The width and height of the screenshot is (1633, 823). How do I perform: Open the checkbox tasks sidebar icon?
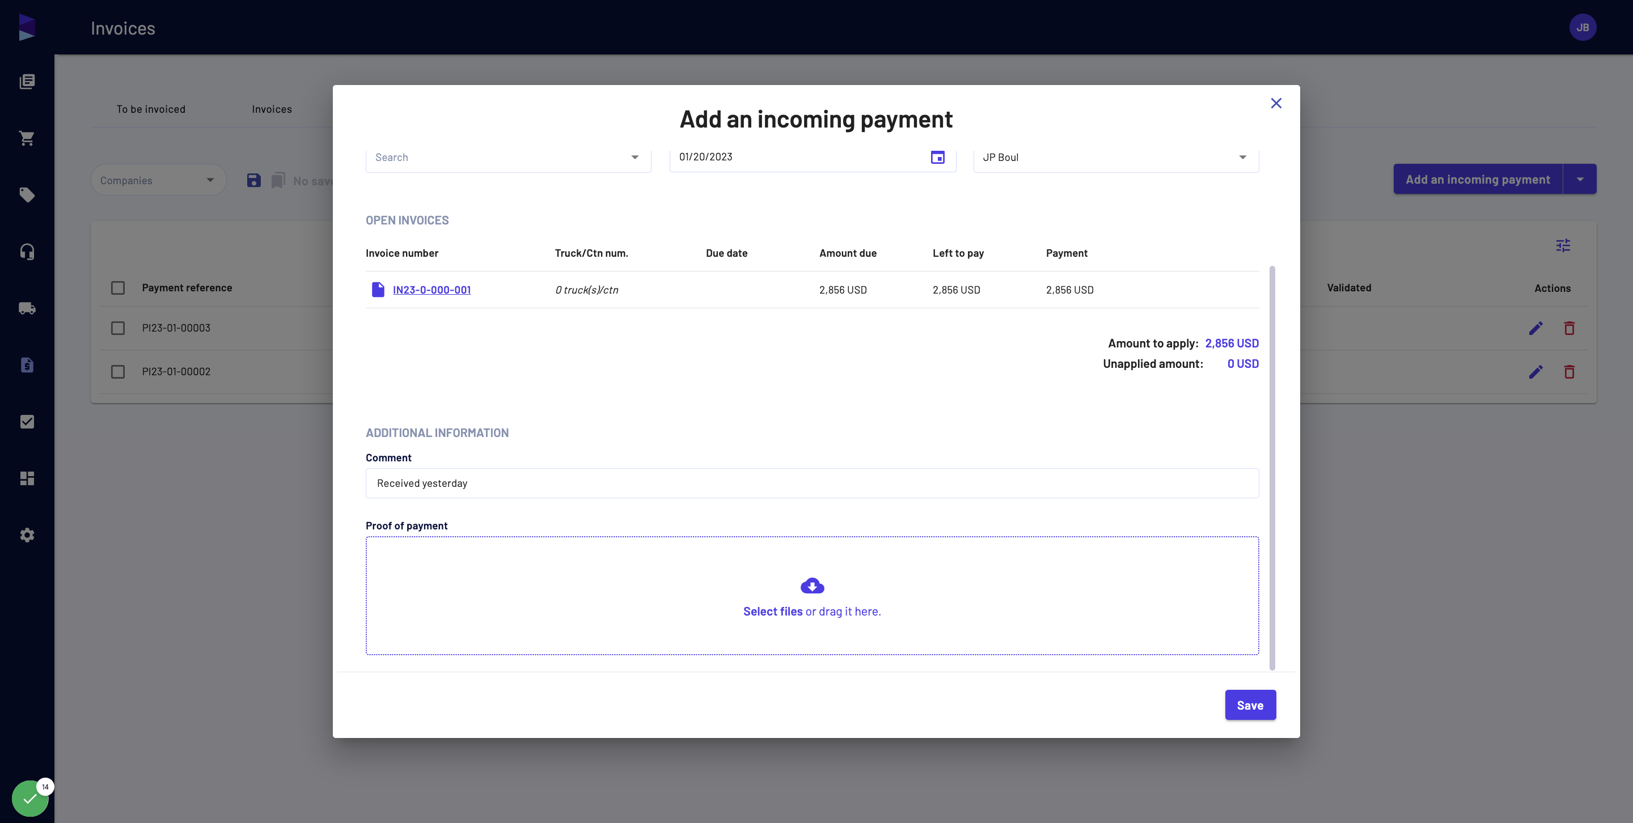pyautogui.click(x=27, y=422)
